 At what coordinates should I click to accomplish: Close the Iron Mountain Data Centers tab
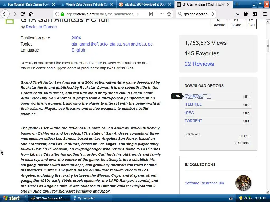tap(54, 4)
